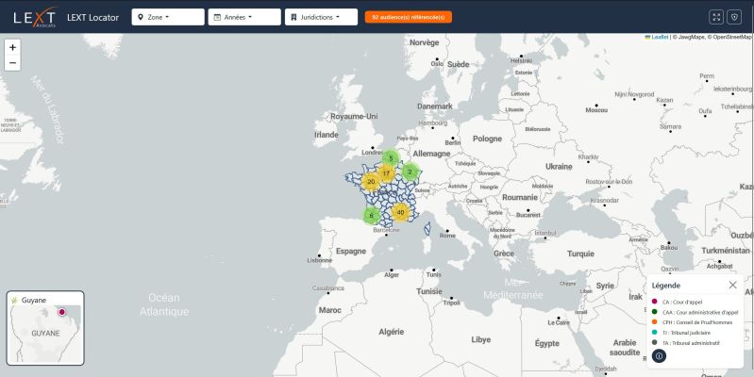Click the cluster marker labeled 17

[x=386, y=173]
